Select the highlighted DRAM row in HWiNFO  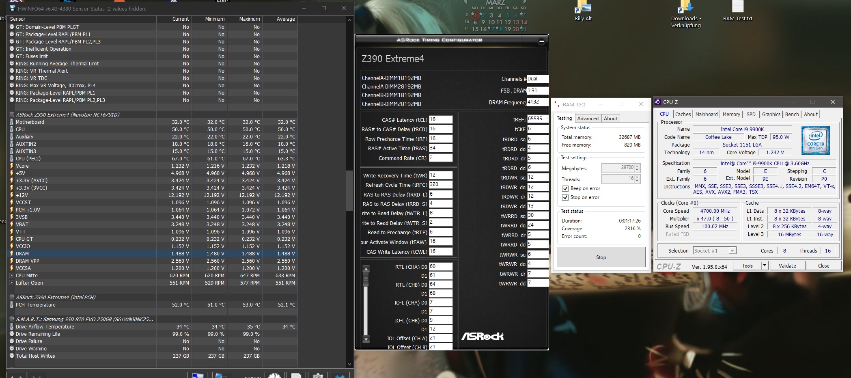(152, 254)
